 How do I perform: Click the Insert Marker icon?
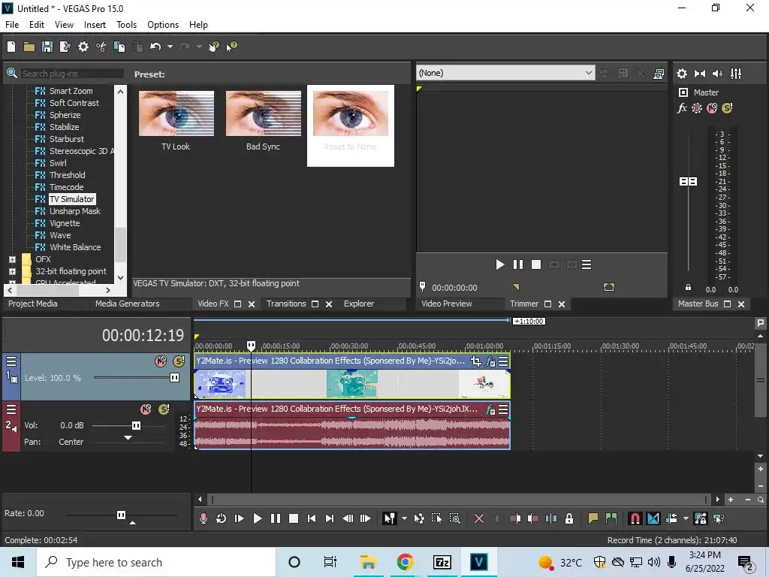click(593, 518)
